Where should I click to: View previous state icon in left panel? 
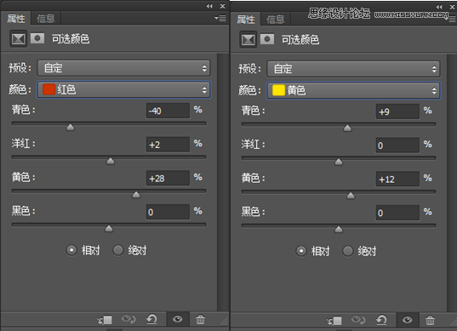click(x=129, y=319)
